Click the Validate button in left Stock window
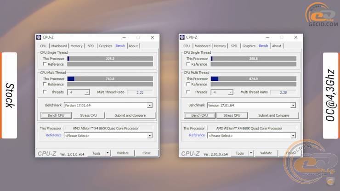The height and width of the screenshot is (191, 340). [123, 153]
